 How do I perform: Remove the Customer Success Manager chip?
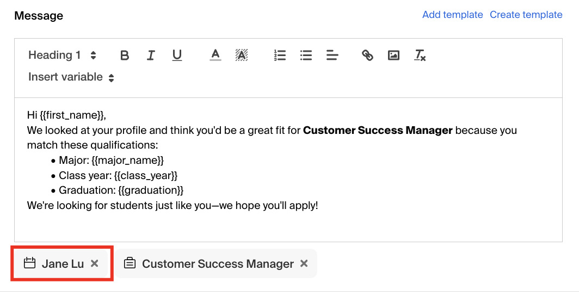point(304,263)
